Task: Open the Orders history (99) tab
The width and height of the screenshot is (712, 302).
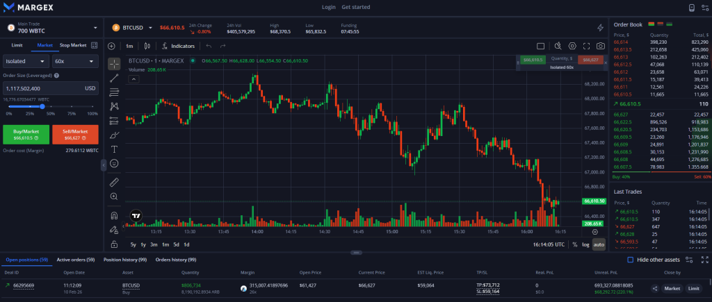Action: [x=176, y=260]
